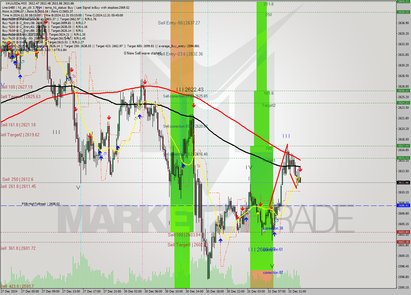
Task: Click the '30 Dec 18:00' time axis label
Action: [x=215, y=291]
